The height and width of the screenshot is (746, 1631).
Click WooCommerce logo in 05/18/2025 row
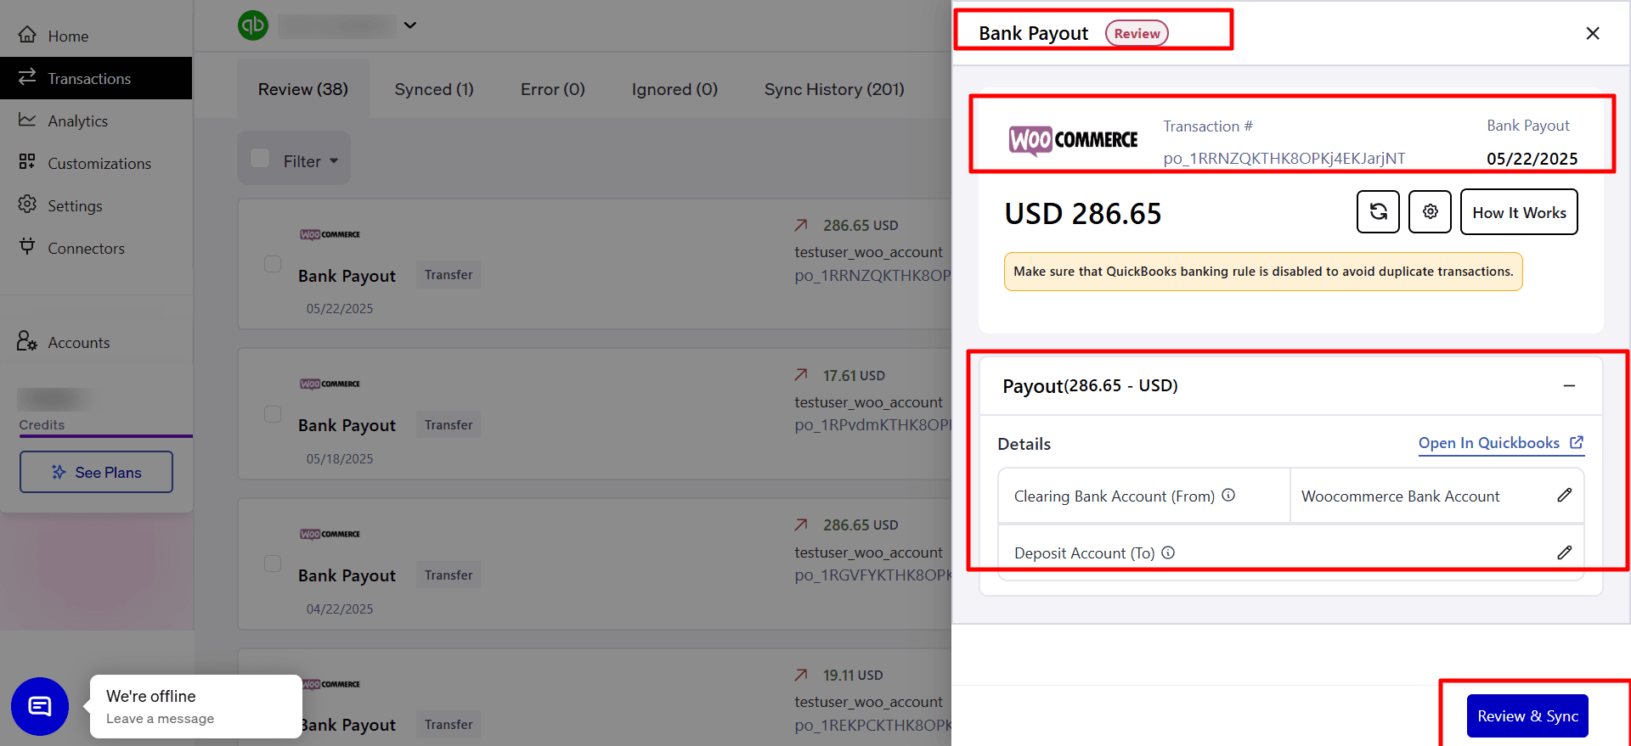(330, 384)
